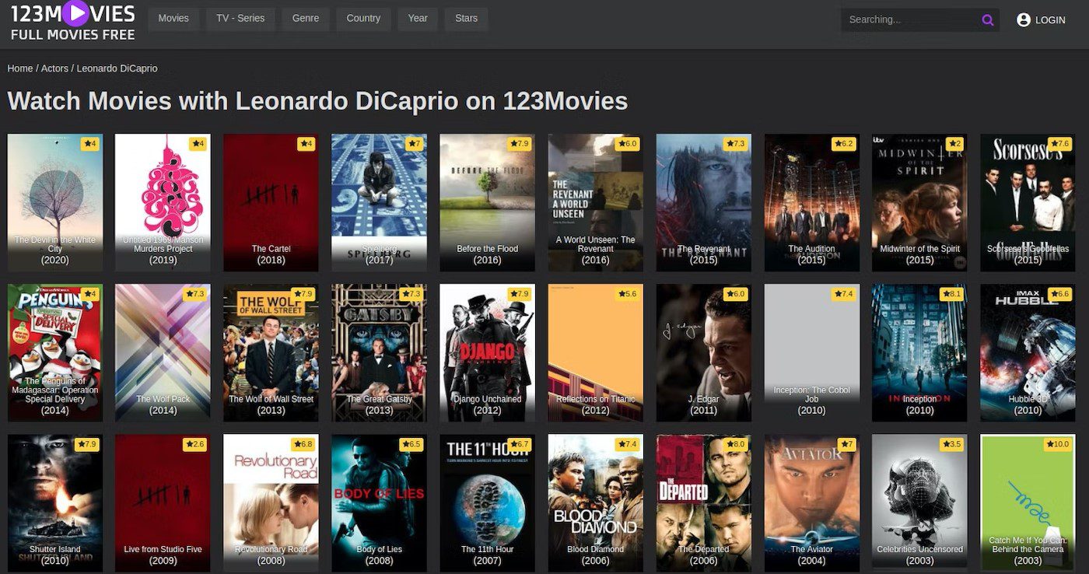Open Catch Me If You Can: Behind the Camera

[x=1028, y=502]
